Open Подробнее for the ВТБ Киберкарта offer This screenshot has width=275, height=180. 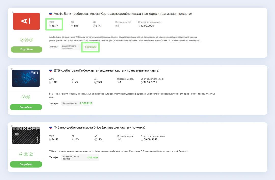(x=26, y=107)
